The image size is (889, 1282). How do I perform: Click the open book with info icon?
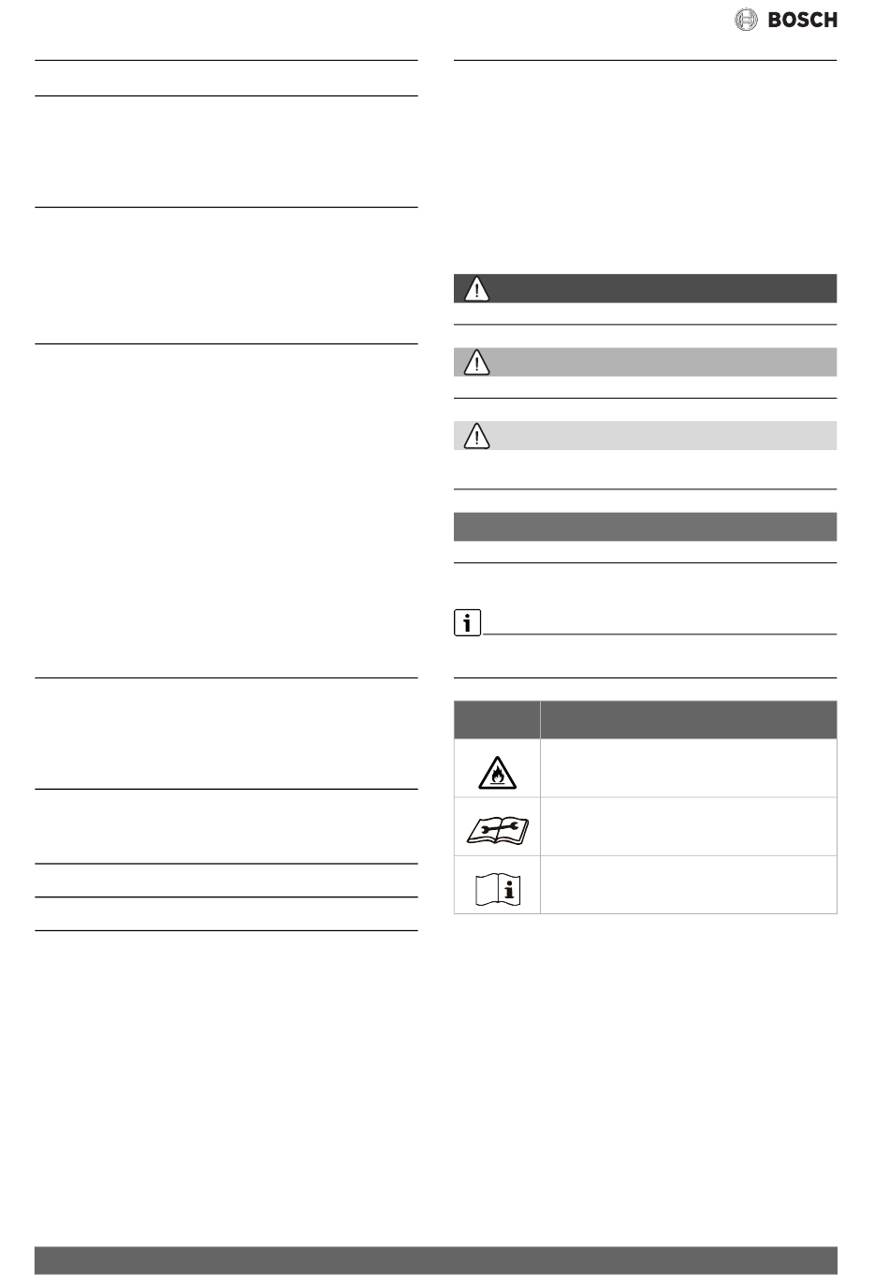pos(498,887)
